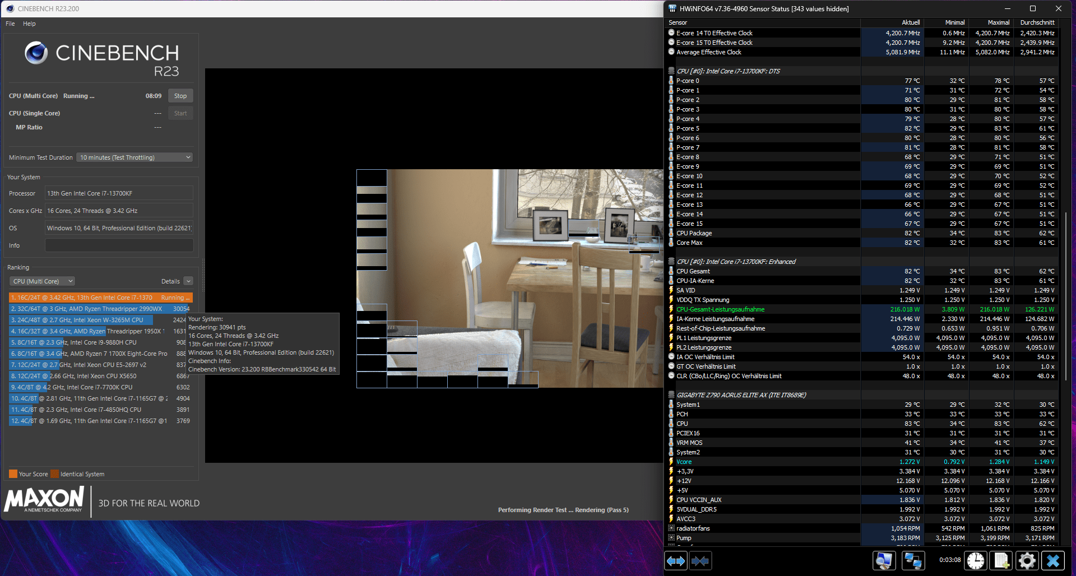Reset HWiNFO min/max with clock icon
Viewport: 1076px width, 576px height.
[x=976, y=560]
